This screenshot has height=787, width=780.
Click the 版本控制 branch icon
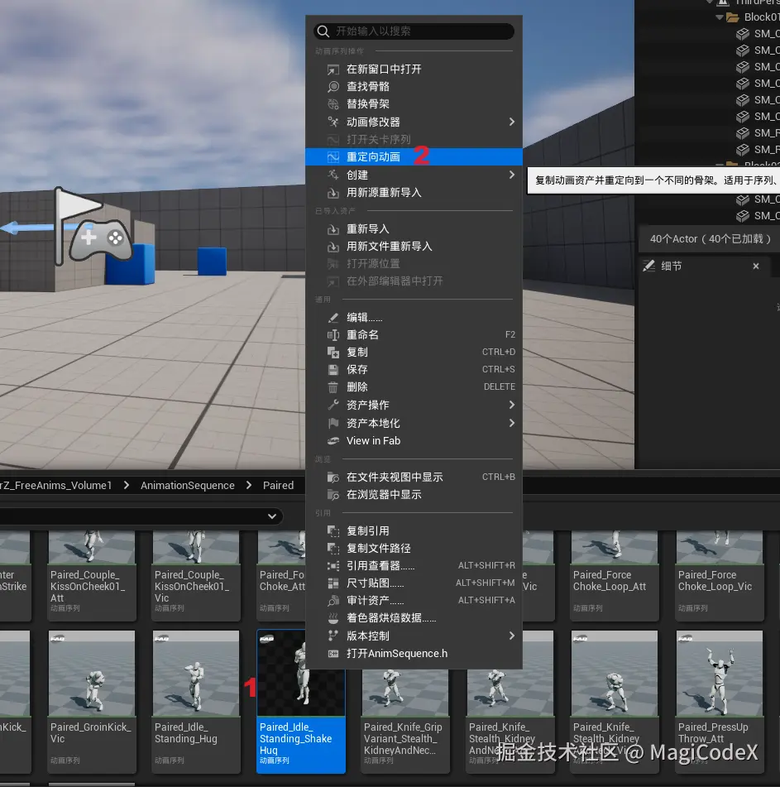333,636
